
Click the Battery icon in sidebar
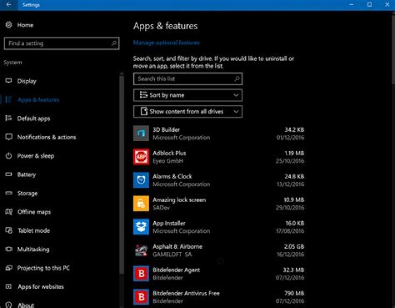(x=9, y=174)
